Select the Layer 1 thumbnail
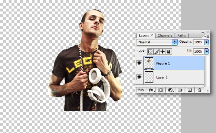Screen dimensions: 216x133 pyautogui.click(x=149, y=77)
